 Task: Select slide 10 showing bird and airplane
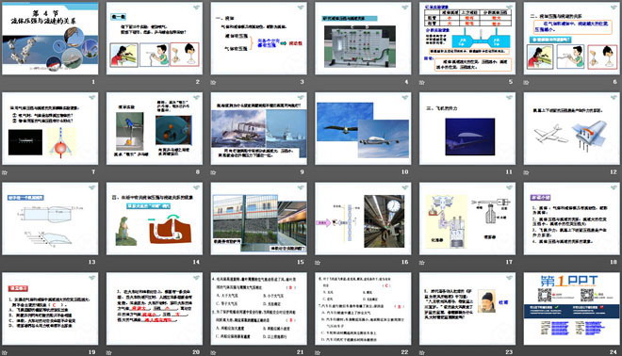pyautogui.click(x=363, y=128)
